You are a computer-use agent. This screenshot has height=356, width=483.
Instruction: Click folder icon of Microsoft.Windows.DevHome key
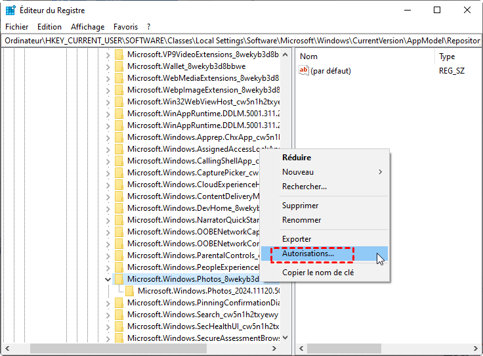119,208
